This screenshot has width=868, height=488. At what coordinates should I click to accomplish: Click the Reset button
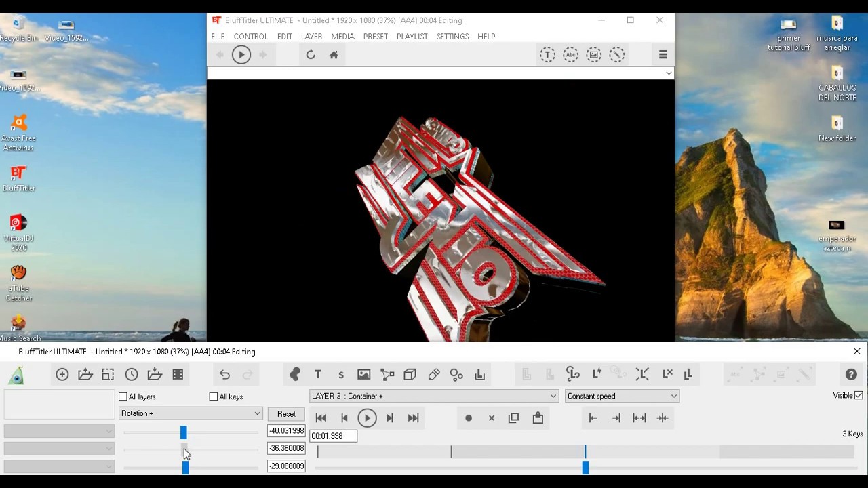click(x=286, y=414)
